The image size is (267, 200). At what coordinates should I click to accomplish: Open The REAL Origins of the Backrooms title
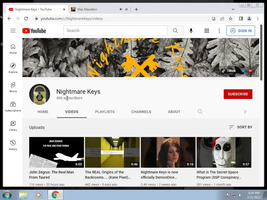tap(108, 175)
